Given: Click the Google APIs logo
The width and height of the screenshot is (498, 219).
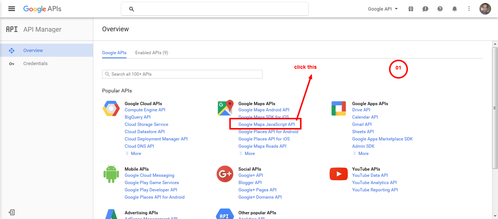Looking at the screenshot, I should (42, 9).
